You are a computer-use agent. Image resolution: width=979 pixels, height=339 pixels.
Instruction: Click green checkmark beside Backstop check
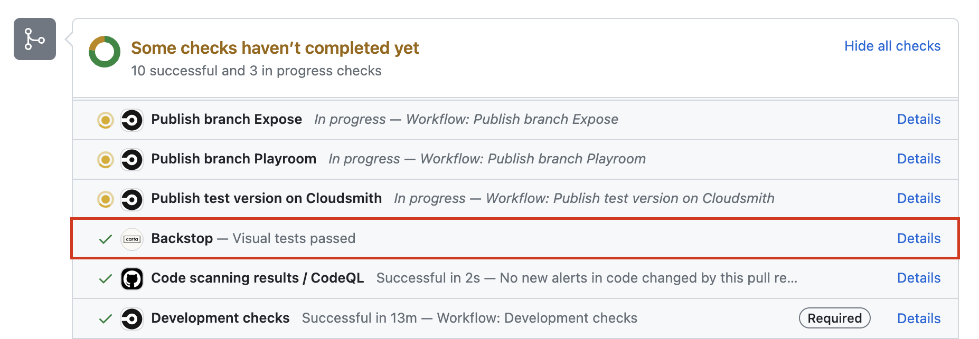pos(106,239)
